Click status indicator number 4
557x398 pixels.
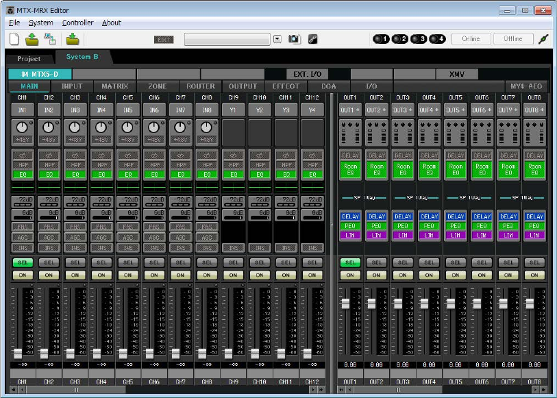(437, 39)
